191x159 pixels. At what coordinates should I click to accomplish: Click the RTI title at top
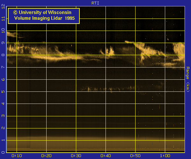95,3
